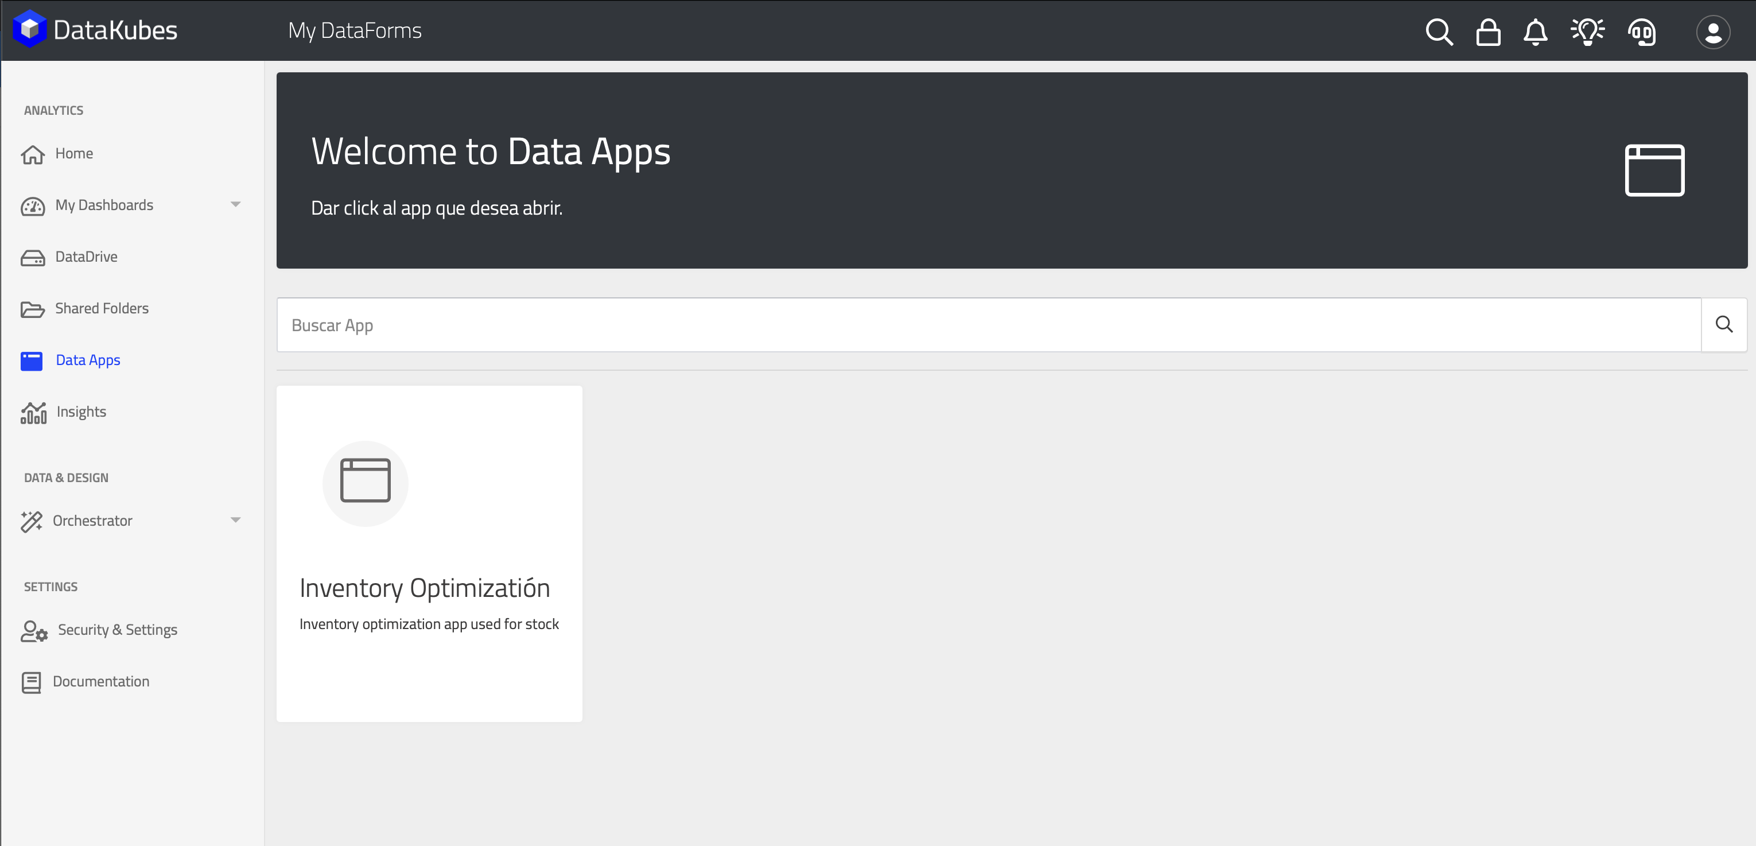Click the Buscar App search field
Image resolution: width=1756 pixels, height=846 pixels.
pos(988,324)
